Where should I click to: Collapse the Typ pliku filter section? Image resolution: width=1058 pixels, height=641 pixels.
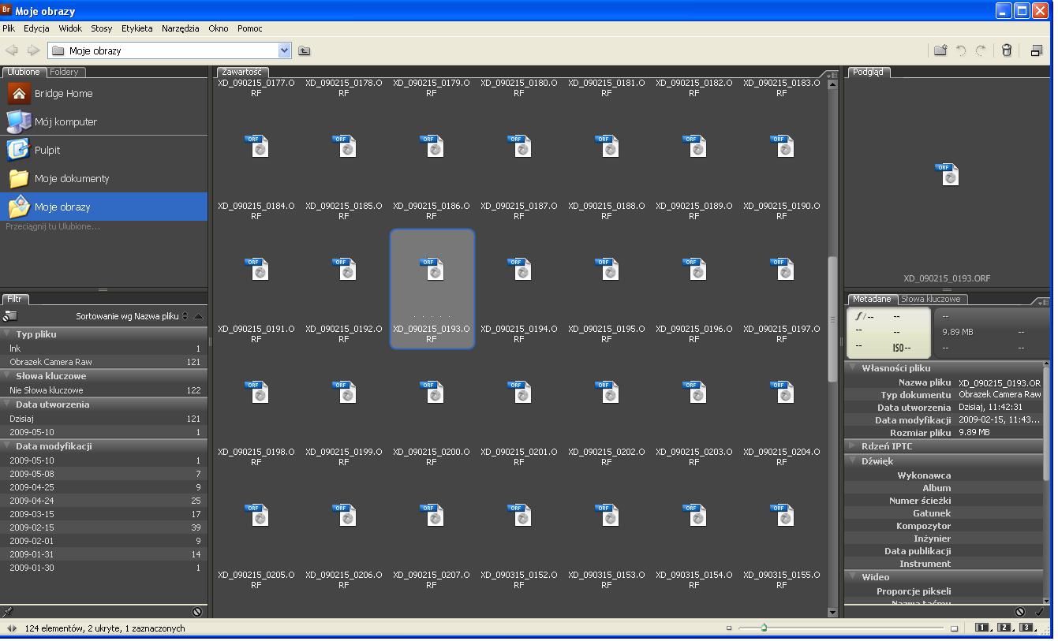coord(7,334)
